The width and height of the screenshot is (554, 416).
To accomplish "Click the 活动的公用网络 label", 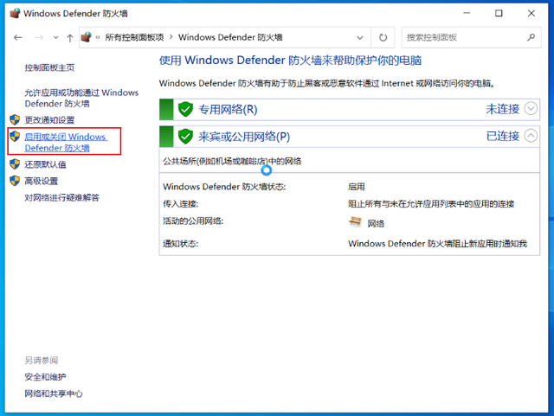I will (193, 221).
